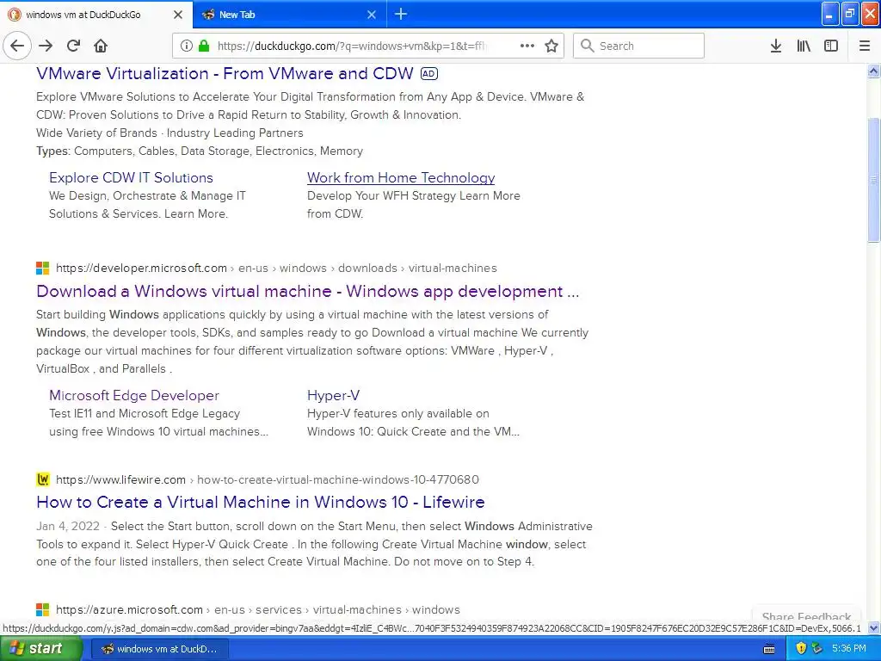
Task: Close the New Tab tab
Action: click(x=372, y=15)
